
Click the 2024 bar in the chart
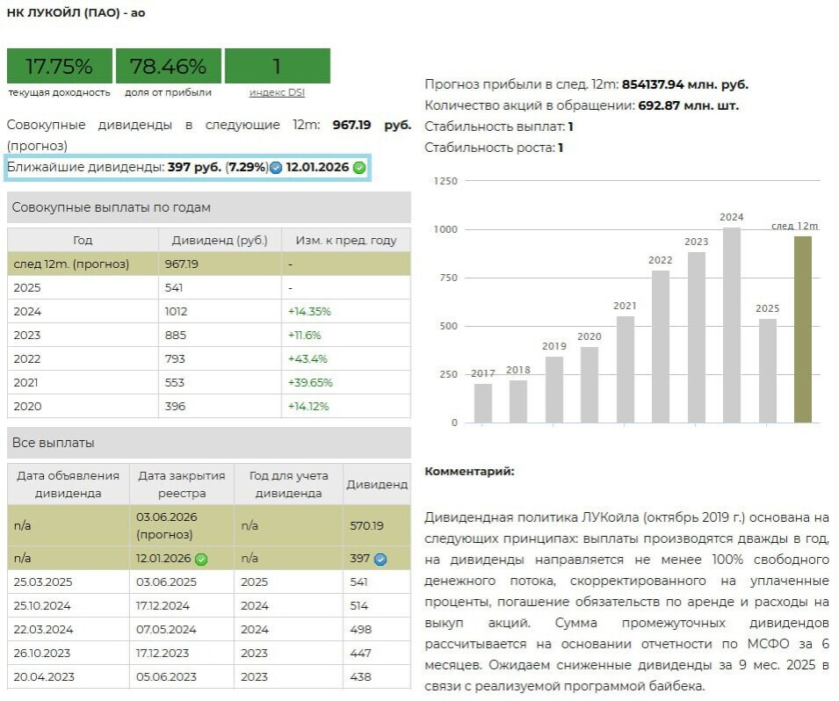point(731,325)
